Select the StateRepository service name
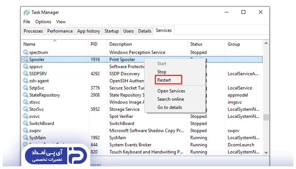296x169 pixels. point(44,95)
